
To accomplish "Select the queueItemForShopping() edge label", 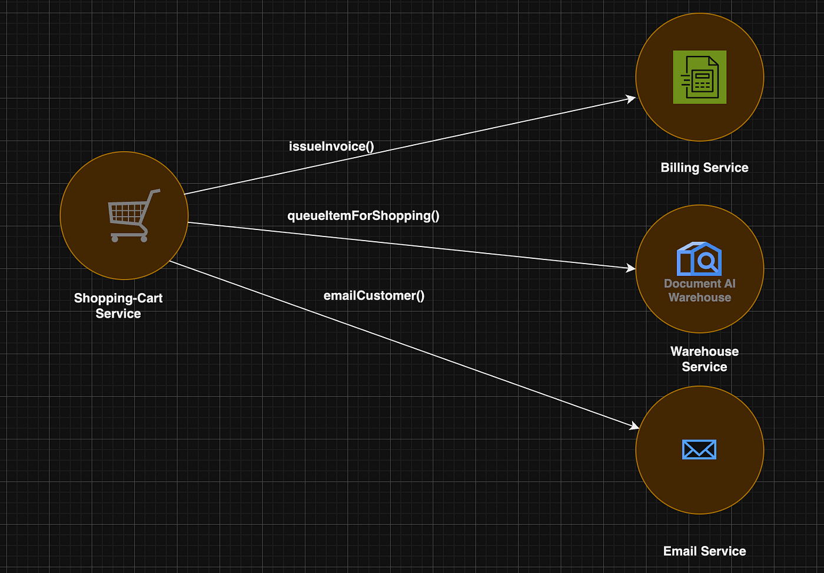I will [363, 216].
